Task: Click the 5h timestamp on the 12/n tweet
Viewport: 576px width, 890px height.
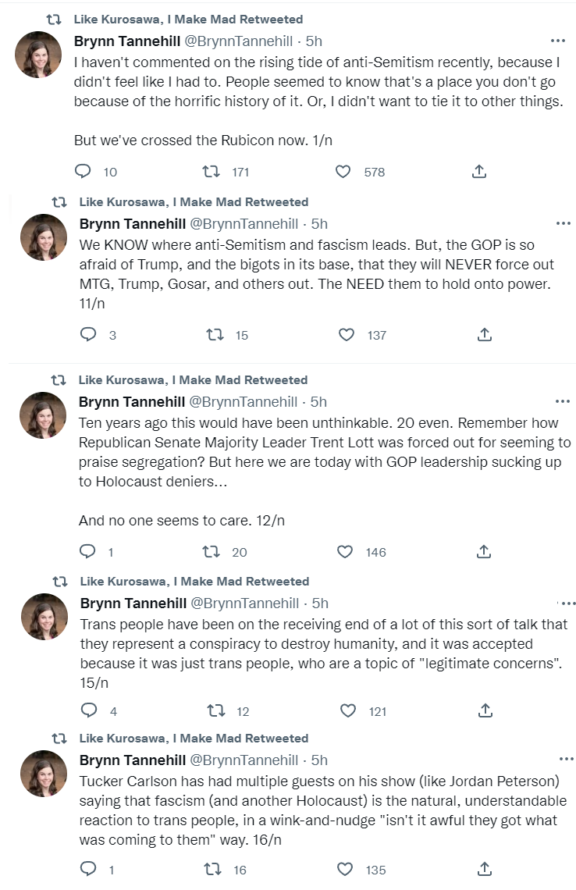Action: [318, 401]
